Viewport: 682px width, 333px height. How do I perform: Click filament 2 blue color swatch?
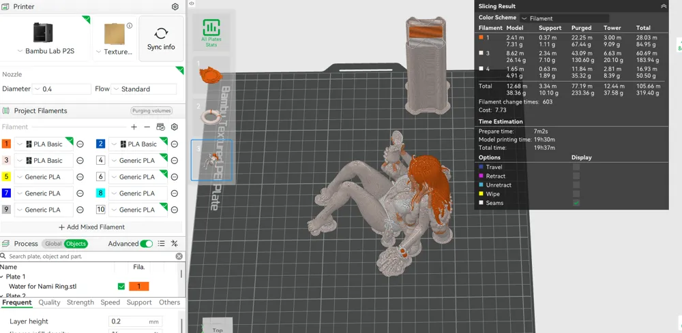[x=100, y=144]
